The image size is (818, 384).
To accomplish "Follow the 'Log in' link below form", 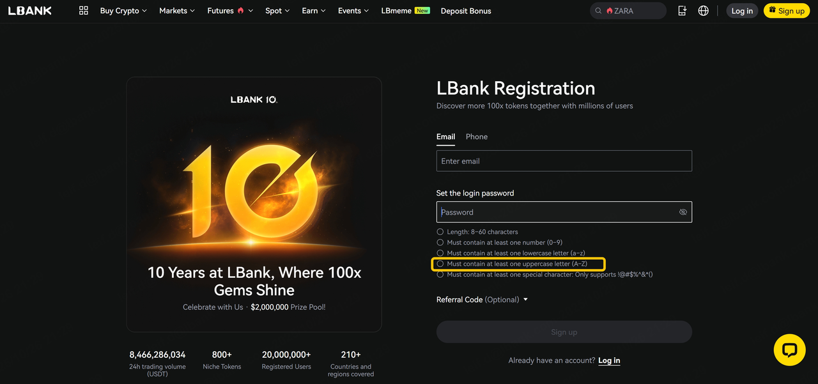I will pyautogui.click(x=609, y=360).
